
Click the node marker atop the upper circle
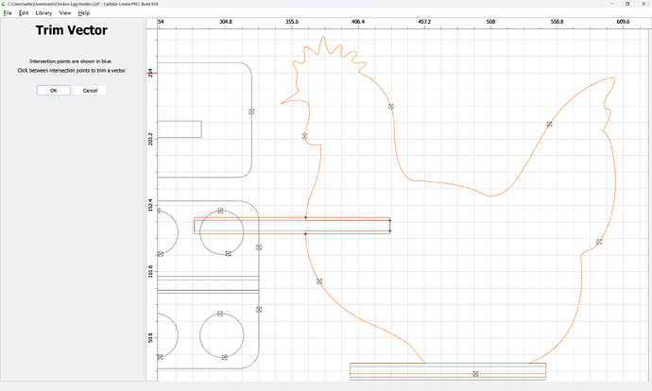click(220, 211)
